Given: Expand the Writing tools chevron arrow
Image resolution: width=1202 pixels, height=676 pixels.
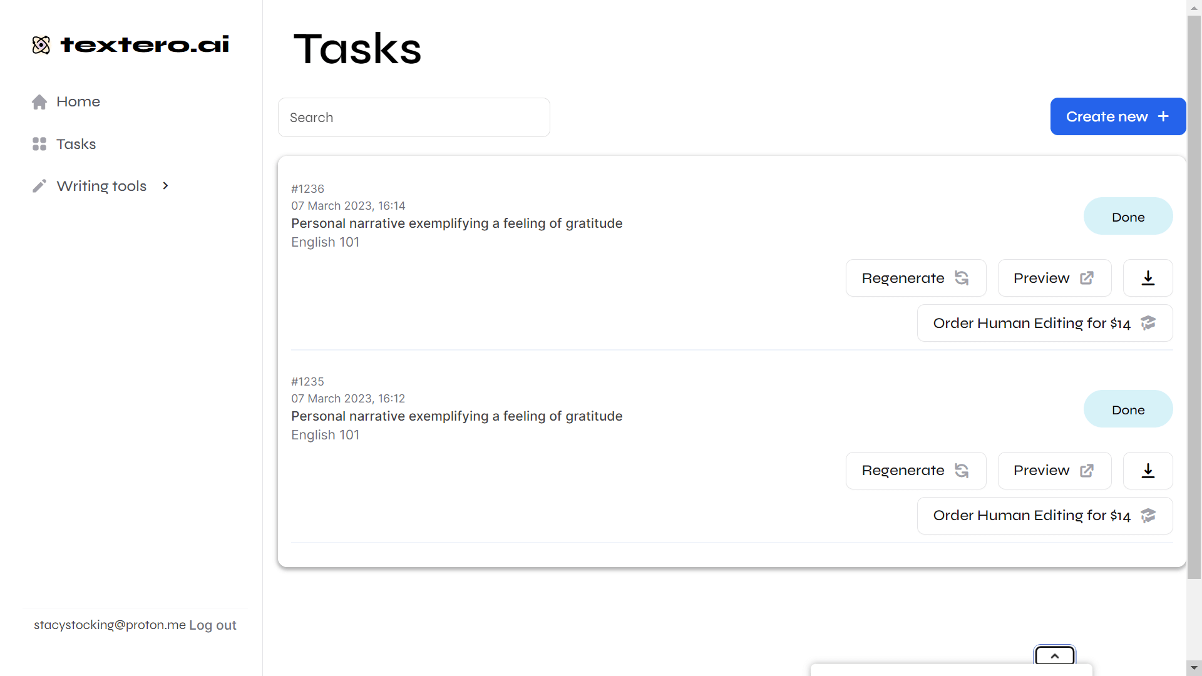Looking at the screenshot, I should 165,186.
